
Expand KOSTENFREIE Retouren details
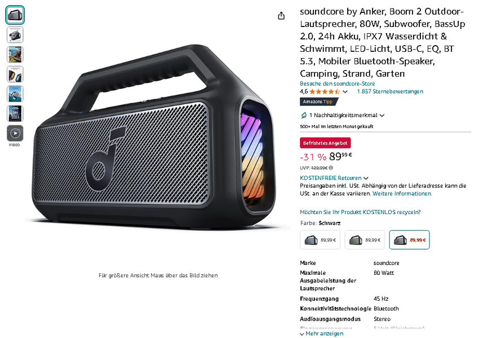[334, 178]
